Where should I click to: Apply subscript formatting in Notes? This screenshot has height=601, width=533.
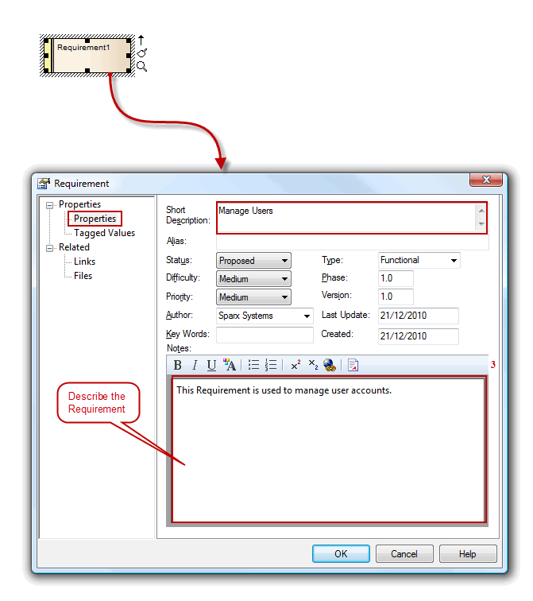[313, 365]
